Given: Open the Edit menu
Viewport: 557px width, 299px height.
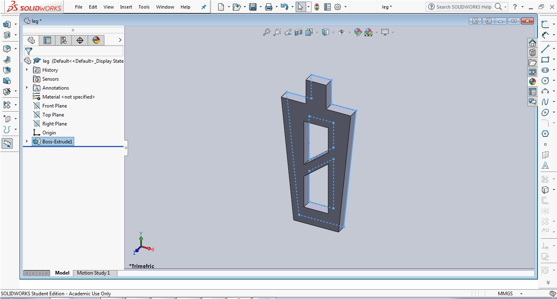Looking at the screenshot, I should coord(93,7).
